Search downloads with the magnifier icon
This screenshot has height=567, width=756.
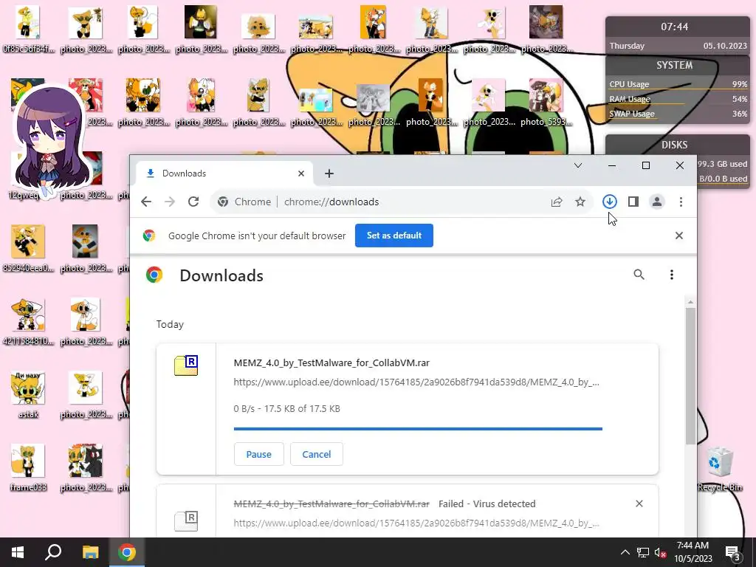click(x=639, y=275)
